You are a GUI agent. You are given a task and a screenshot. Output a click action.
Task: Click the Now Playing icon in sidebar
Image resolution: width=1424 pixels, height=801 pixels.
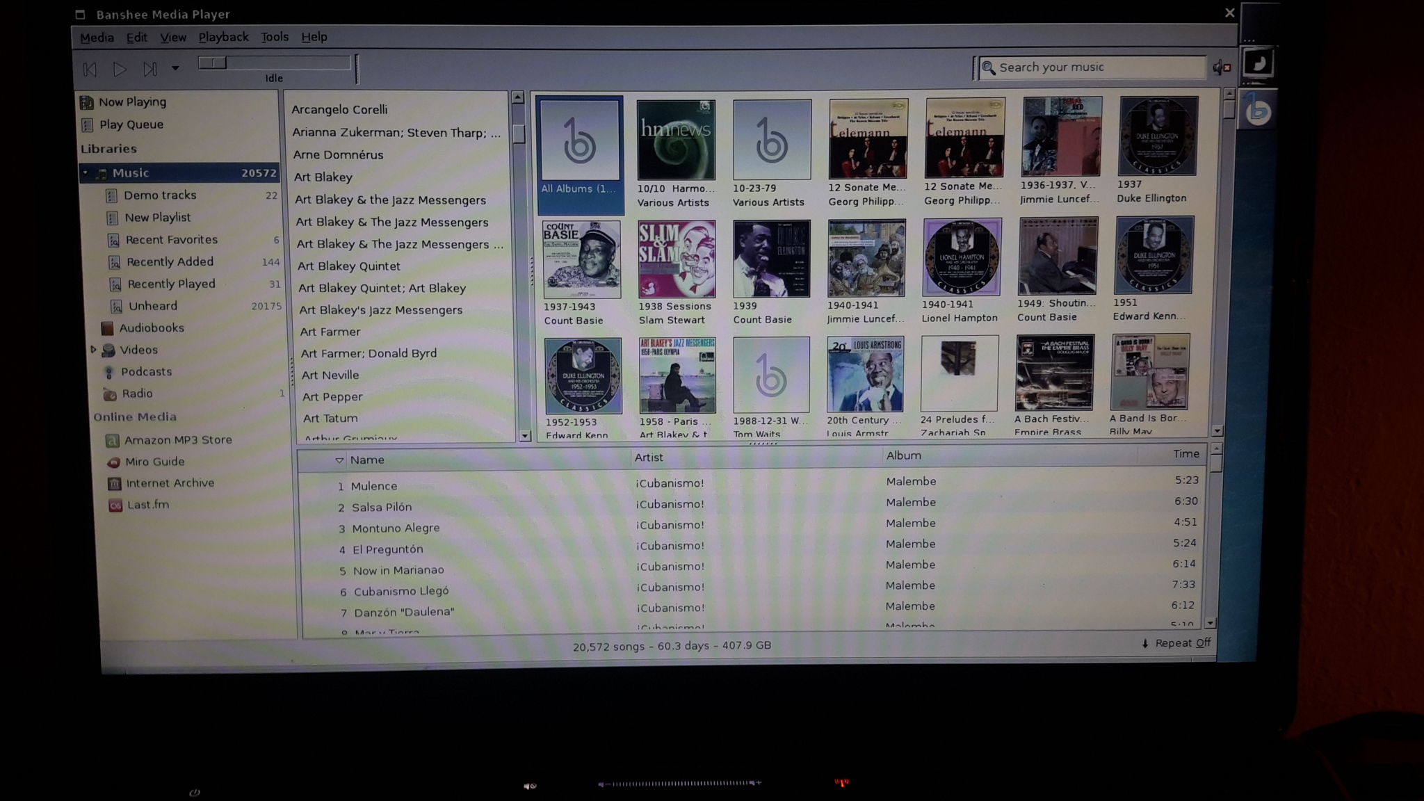coord(87,102)
